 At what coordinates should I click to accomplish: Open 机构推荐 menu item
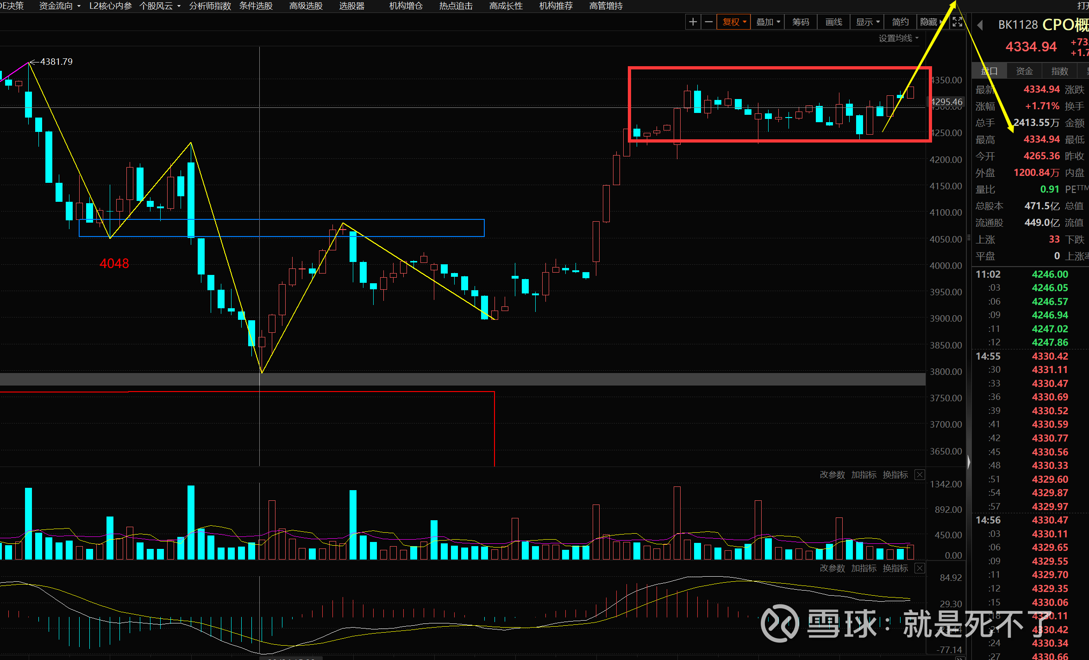pos(556,6)
